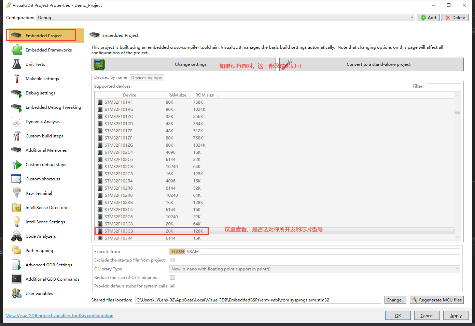Select the STM32F102C8 device row

click(275, 167)
